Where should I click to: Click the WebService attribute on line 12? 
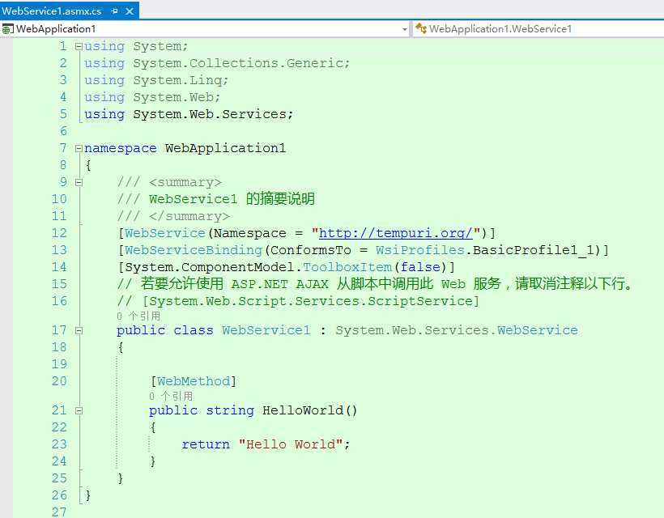coord(165,233)
